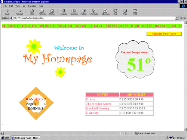Screen dimensions: 187x140
Task: Open the Help menu
Action: coord(41,6)
